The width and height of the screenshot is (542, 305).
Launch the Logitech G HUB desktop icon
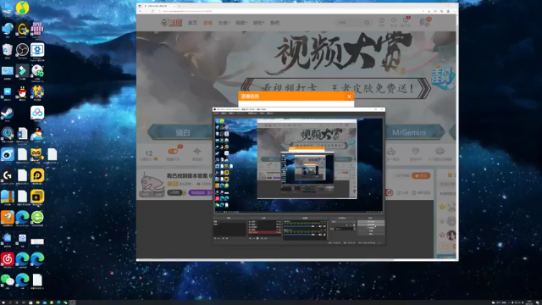8,175
